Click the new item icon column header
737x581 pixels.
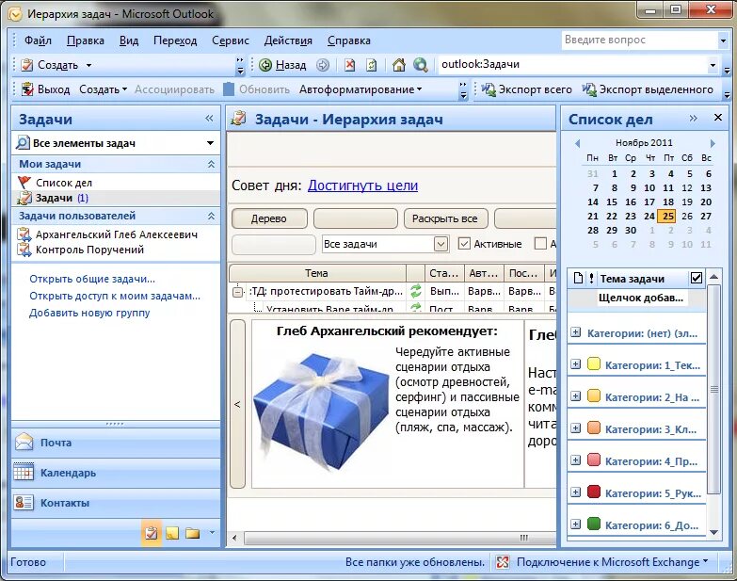coord(579,279)
